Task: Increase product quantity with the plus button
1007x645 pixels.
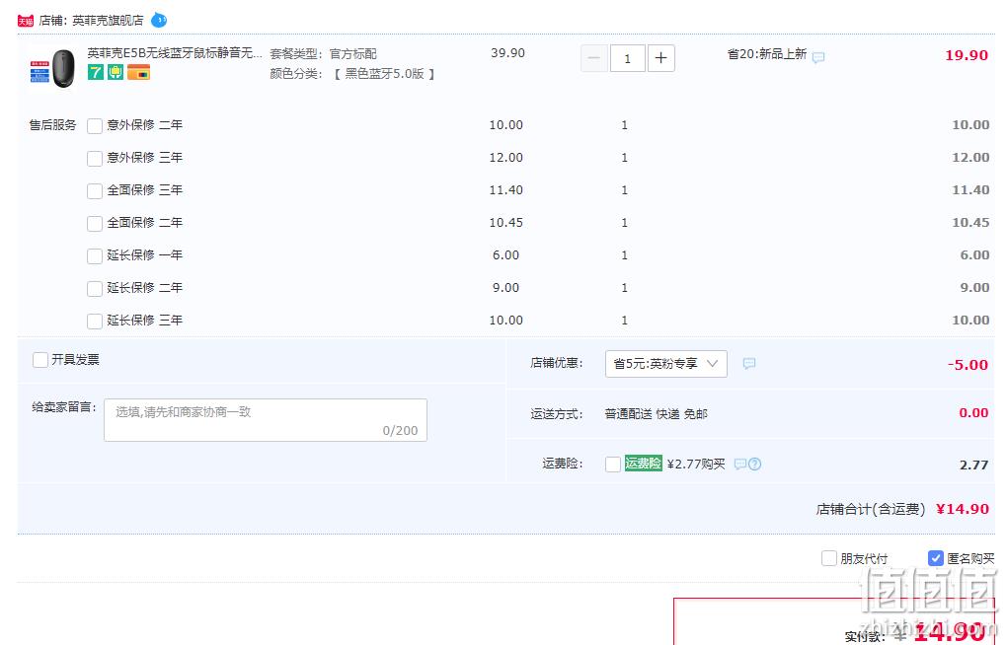Action: pos(660,59)
